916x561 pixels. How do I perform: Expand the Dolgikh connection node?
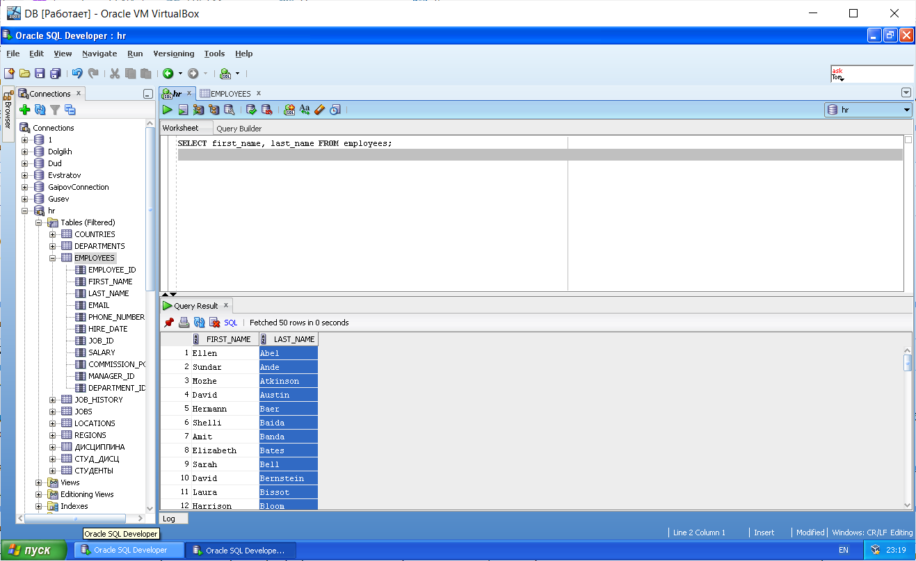click(x=25, y=152)
